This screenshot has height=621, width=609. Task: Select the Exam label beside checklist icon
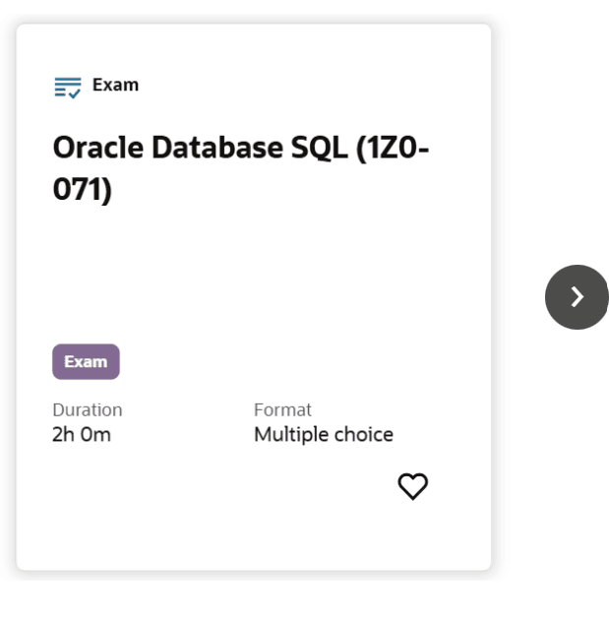[115, 85]
